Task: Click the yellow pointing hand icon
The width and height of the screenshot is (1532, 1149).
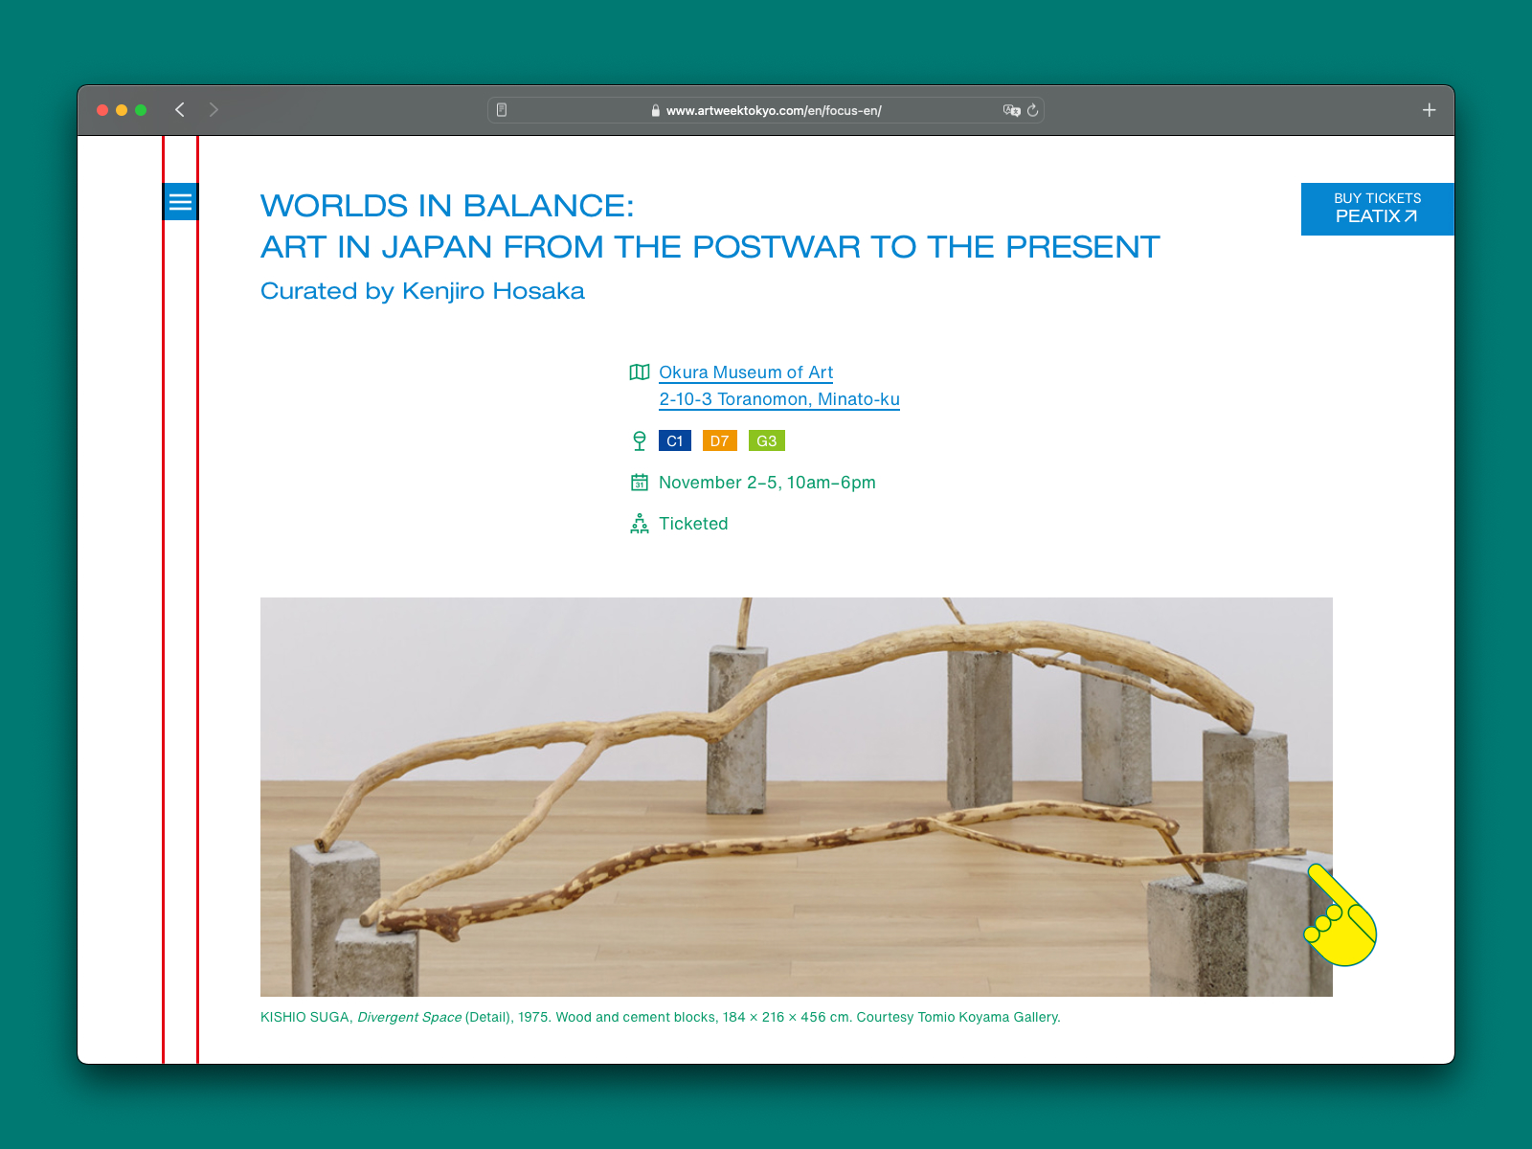Action: 1340,916
